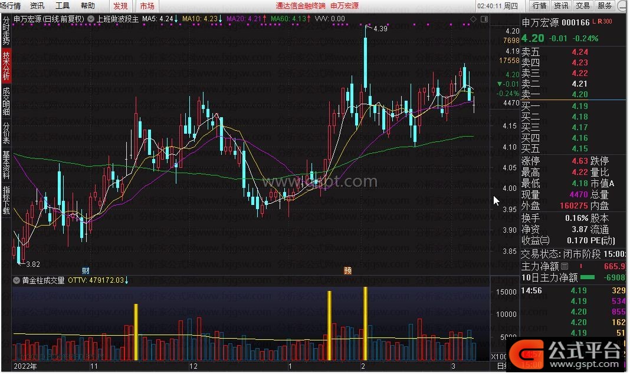Select the 卖三 ask row

(x=573, y=73)
